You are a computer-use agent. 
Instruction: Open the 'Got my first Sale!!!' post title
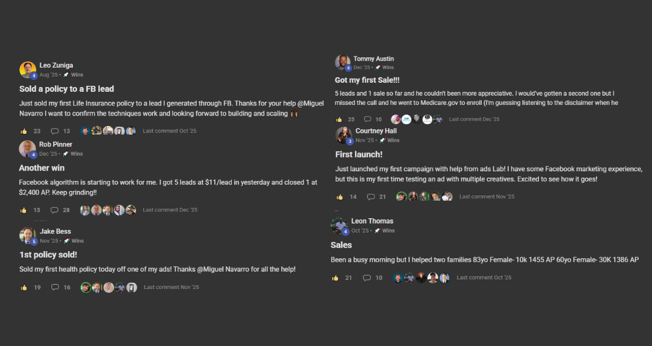click(367, 80)
